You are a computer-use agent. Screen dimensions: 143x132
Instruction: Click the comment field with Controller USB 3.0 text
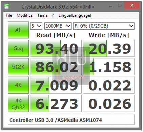coord(71,120)
